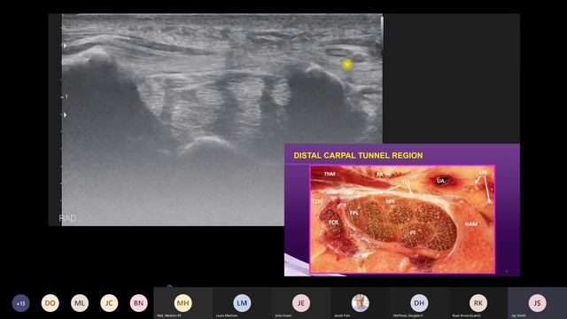Click the 'MN' label on the anatomy slide
This screenshot has width=567, height=319.
pyautogui.click(x=390, y=201)
